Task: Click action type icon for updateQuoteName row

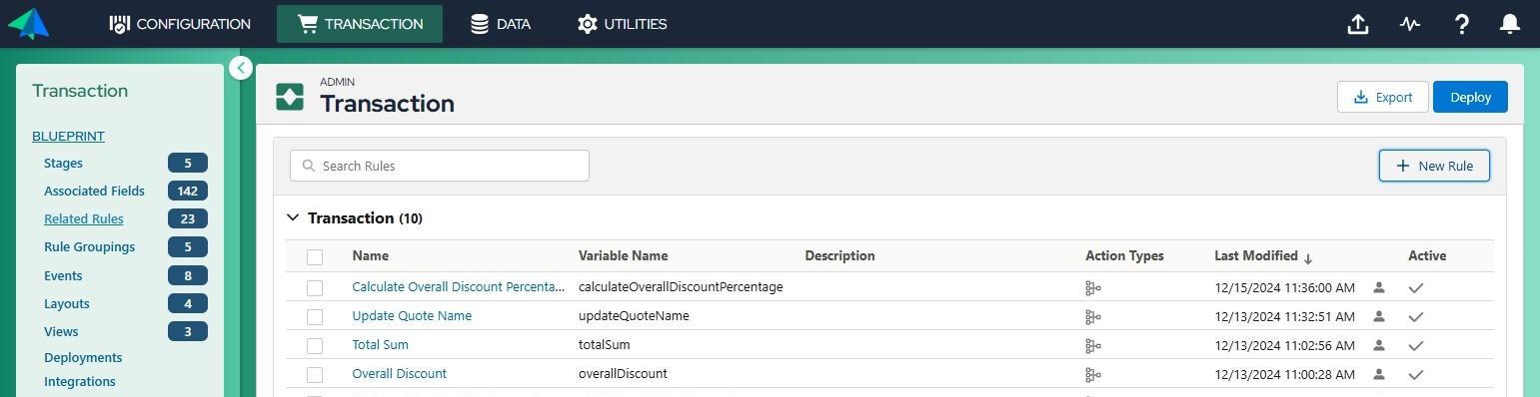Action: pos(1093,317)
